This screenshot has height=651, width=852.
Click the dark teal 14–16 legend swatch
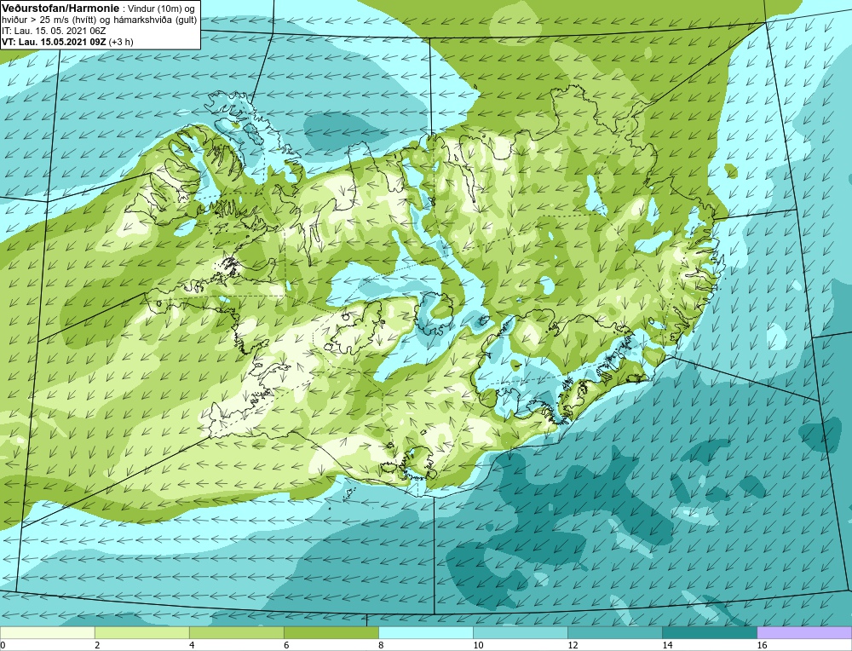click(x=709, y=632)
